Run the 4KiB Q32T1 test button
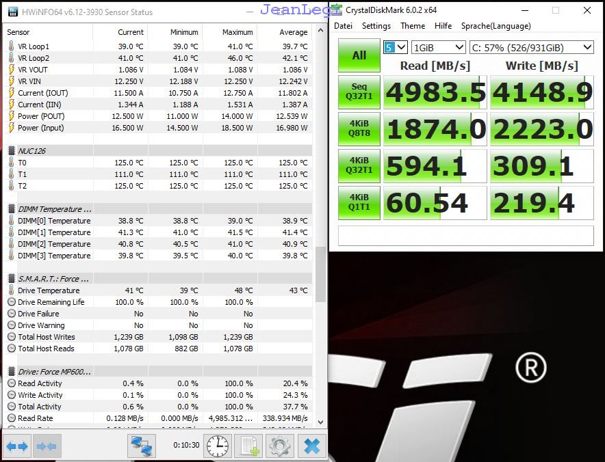The height and width of the screenshot is (462, 605). click(x=359, y=165)
